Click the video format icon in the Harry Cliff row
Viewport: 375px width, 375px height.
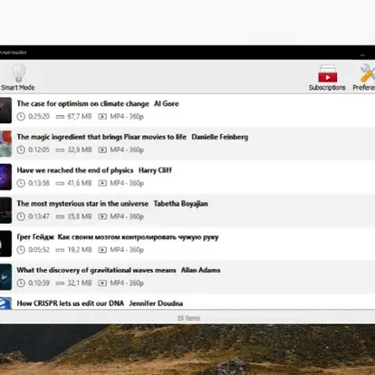click(102, 183)
